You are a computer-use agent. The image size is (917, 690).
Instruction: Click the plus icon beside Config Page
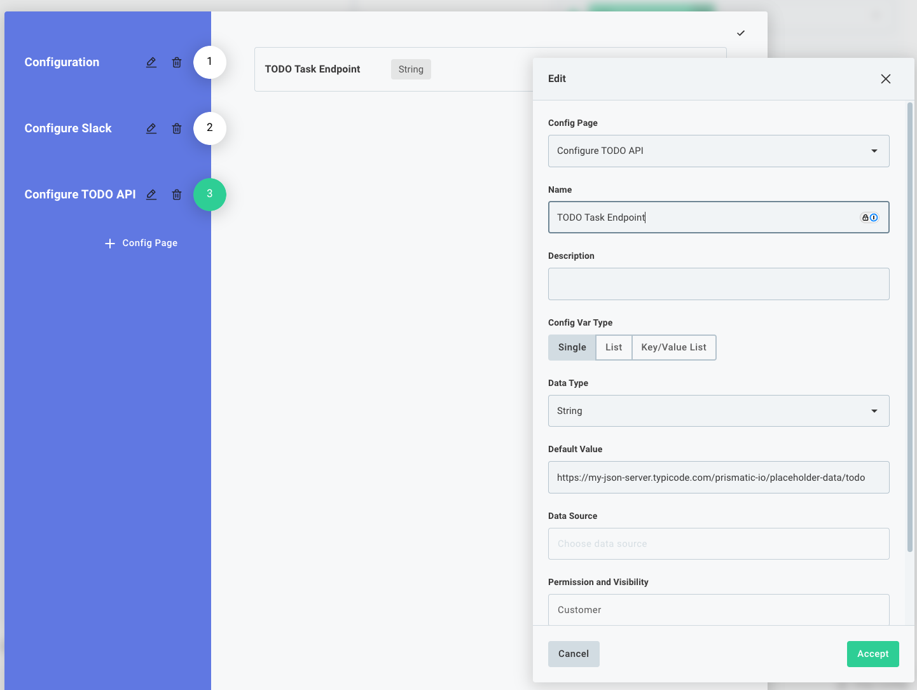tap(109, 243)
